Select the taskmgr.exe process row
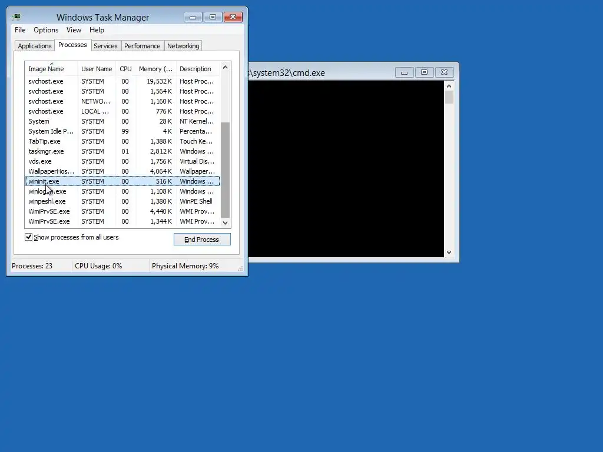The height and width of the screenshot is (452, 603). point(122,151)
